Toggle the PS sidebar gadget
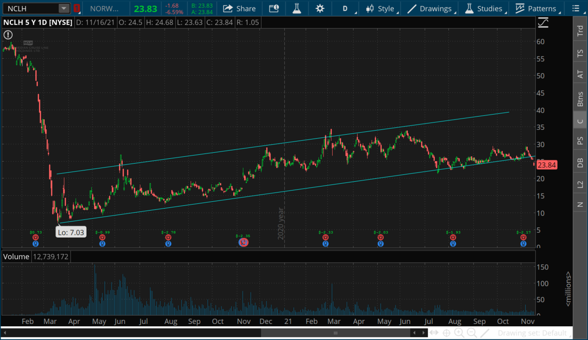Image resolution: width=588 pixels, height=340 pixels. 580,141
